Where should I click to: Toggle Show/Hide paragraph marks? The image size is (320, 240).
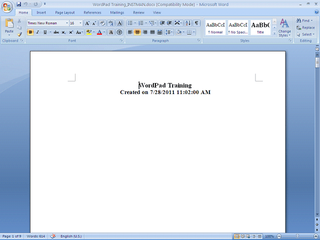click(x=196, y=23)
